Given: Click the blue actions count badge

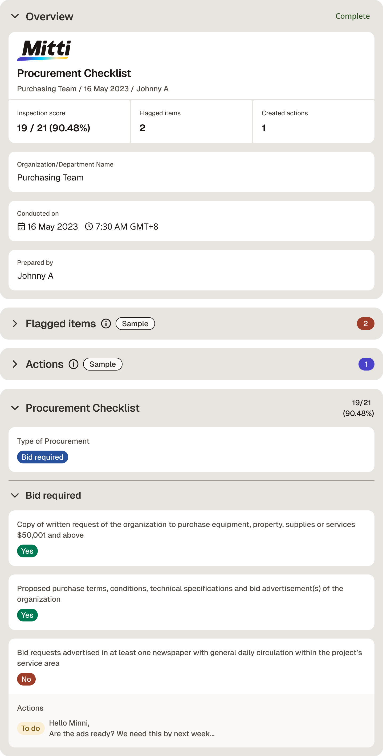Looking at the screenshot, I should pyautogui.click(x=366, y=364).
